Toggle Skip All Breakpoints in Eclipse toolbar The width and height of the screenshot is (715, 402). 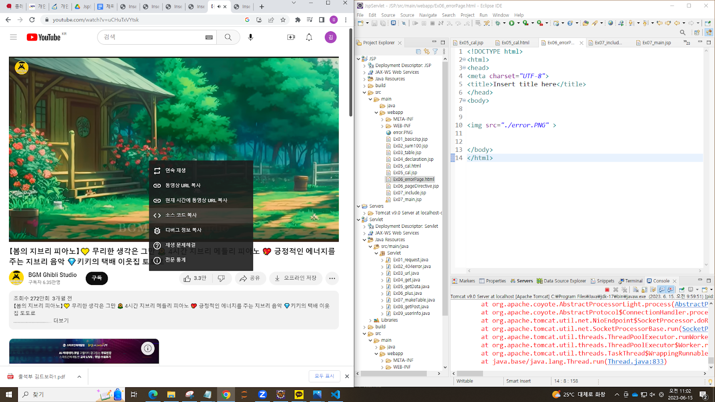(403, 23)
